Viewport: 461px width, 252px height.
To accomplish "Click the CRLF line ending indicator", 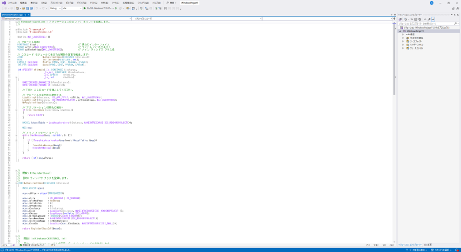I will [392, 245].
